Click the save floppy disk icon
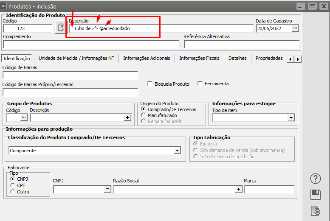 coord(315,195)
